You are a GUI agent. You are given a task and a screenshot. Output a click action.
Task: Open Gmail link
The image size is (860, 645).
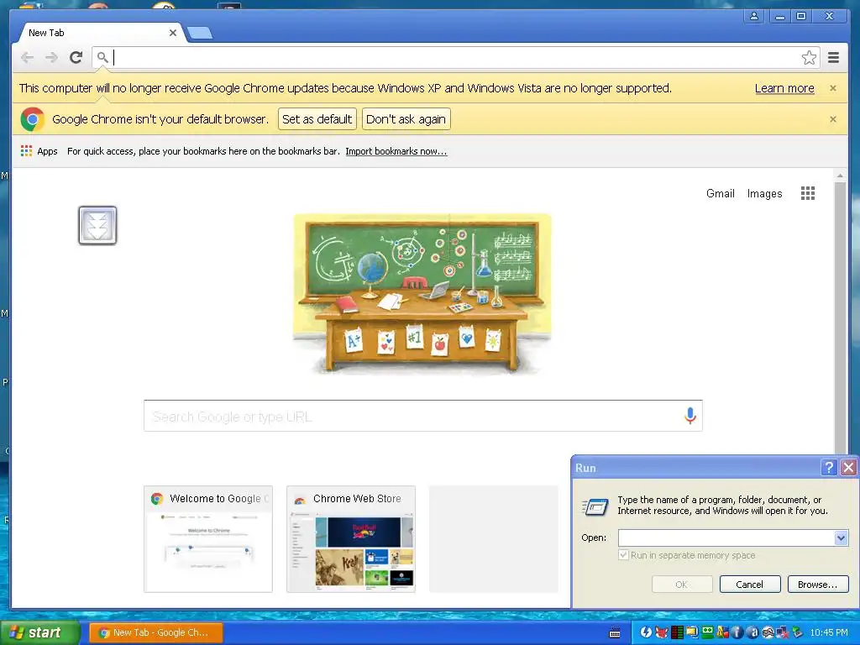[x=720, y=193]
